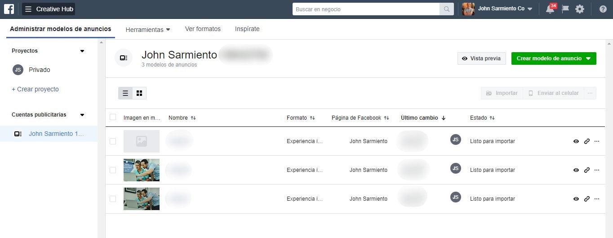Click the flag pages icon
The width and height of the screenshot is (613, 238).
pos(565,9)
